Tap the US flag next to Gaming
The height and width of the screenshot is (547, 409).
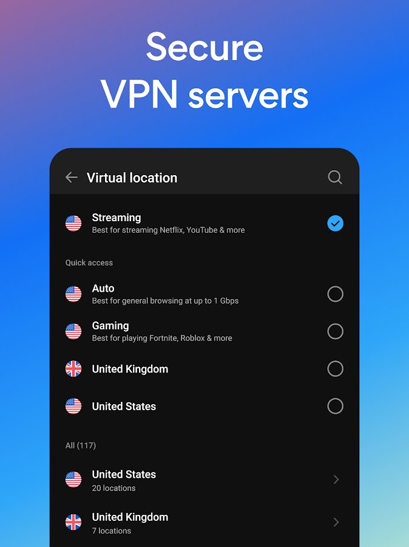(x=73, y=331)
